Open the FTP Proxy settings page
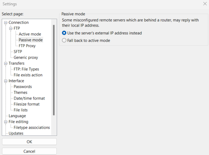209x155 pixels. pos(27,46)
